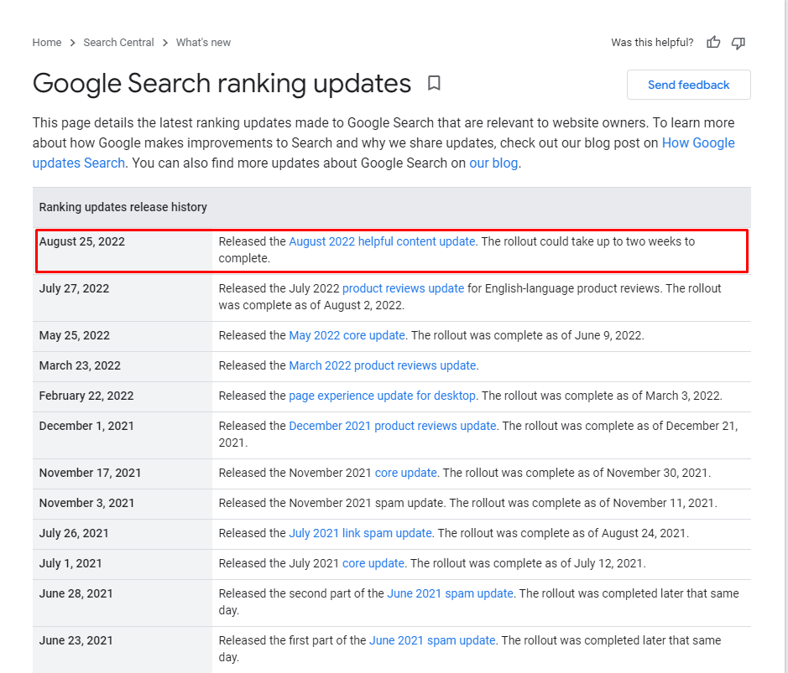Screen dimensions: 788x673
Task: Select the date 'December 1, 2021'
Action: point(86,426)
